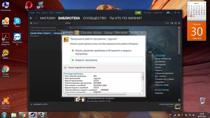
Task: Switch Steam library to grid view
Action: [x=179, y=23]
